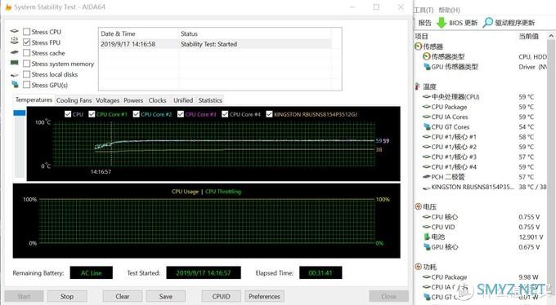The image size is (556, 305).
Task: Click the driver update magnifier icon
Action: click(488, 22)
